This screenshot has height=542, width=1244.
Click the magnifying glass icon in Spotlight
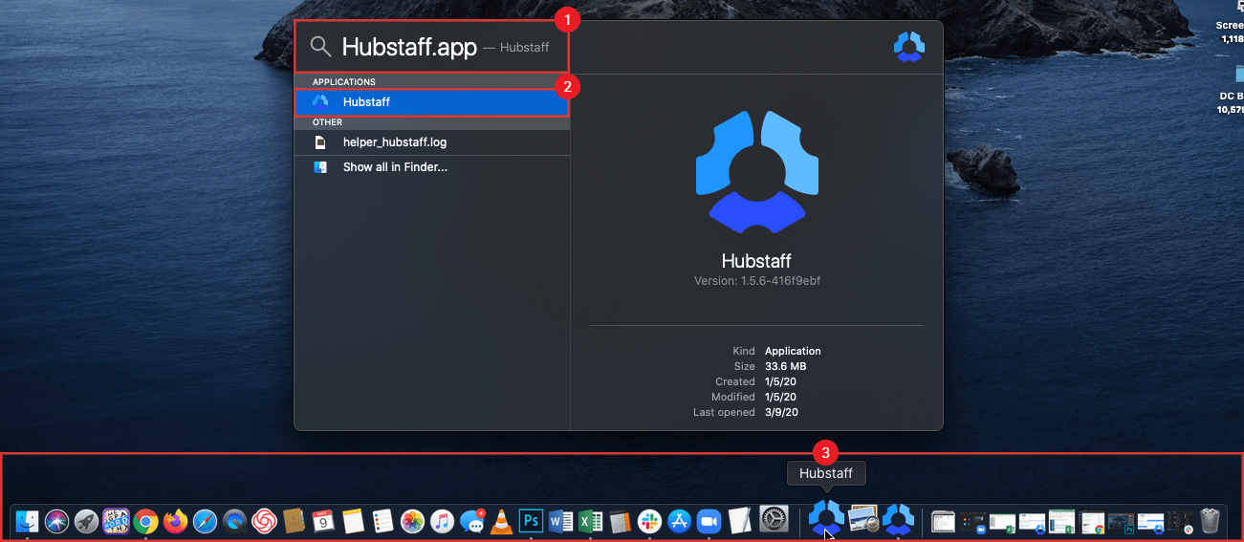click(x=321, y=47)
